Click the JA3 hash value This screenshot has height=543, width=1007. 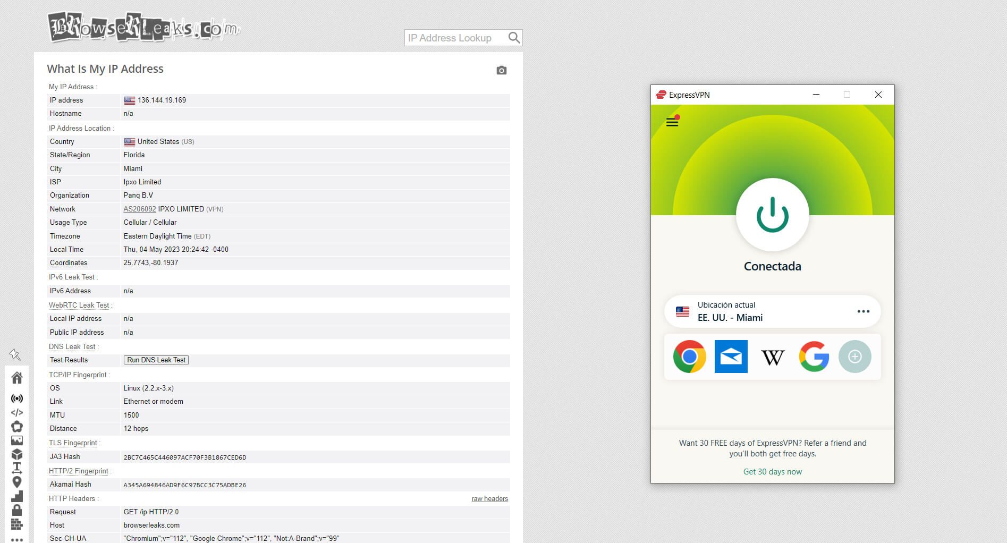[185, 457]
